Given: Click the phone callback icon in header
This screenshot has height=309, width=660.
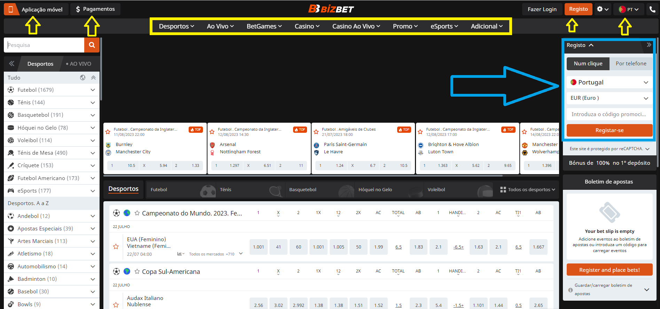Looking at the screenshot, I should (652, 9).
